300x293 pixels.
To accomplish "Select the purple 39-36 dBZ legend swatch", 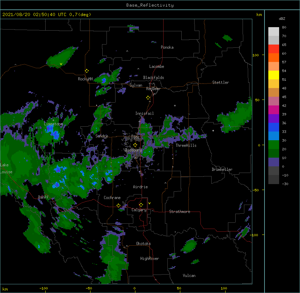I will click(x=274, y=118).
